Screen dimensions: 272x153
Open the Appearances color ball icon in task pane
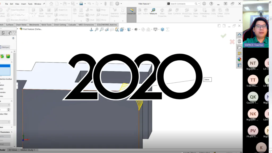[239, 59]
